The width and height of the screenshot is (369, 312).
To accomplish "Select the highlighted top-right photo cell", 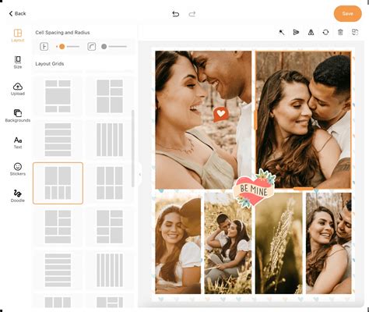I will [x=304, y=120].
